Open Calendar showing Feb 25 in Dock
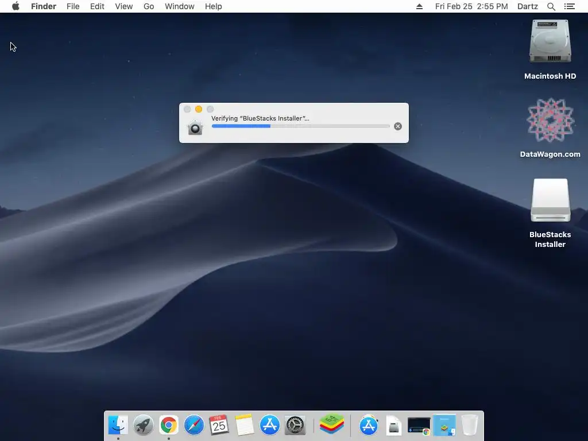This screenshot has width=588, height=441. (219, 425)
